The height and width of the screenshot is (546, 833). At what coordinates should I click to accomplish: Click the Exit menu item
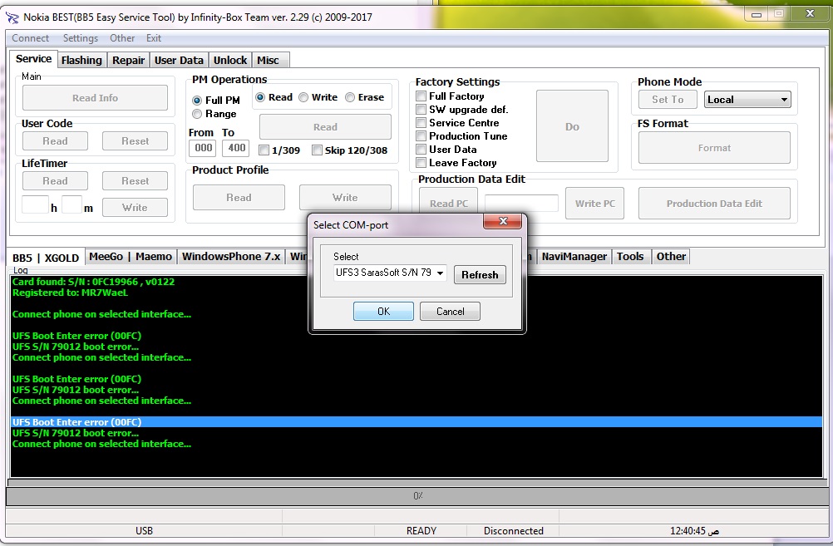click(x=154, y=38)
